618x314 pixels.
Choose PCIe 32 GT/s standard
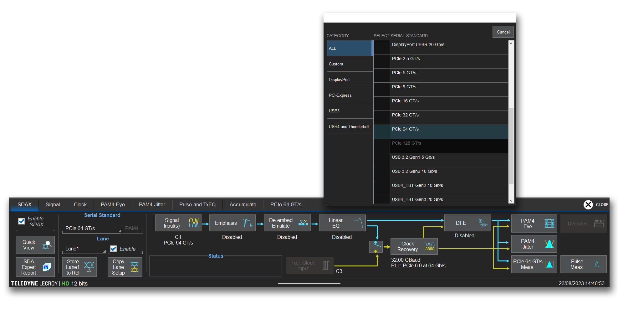click(x=441, y=118)
